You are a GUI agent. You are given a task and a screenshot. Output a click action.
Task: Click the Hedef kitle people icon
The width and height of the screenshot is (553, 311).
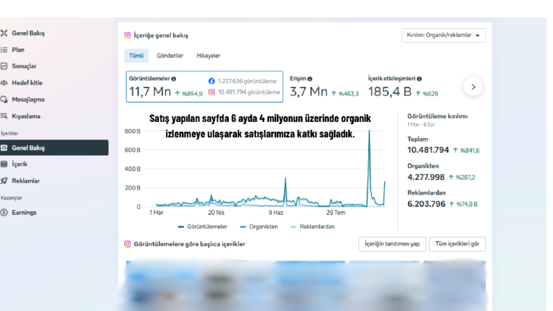(x=4, y=82)
